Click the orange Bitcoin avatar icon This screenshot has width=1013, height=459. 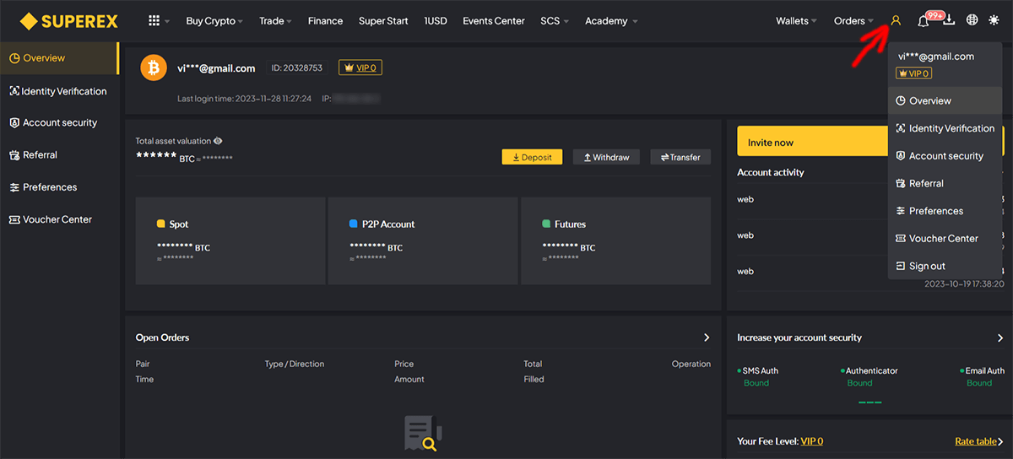coord(154,67)
